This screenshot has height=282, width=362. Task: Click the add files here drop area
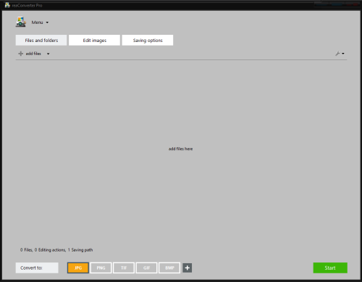tap(180, 149)
